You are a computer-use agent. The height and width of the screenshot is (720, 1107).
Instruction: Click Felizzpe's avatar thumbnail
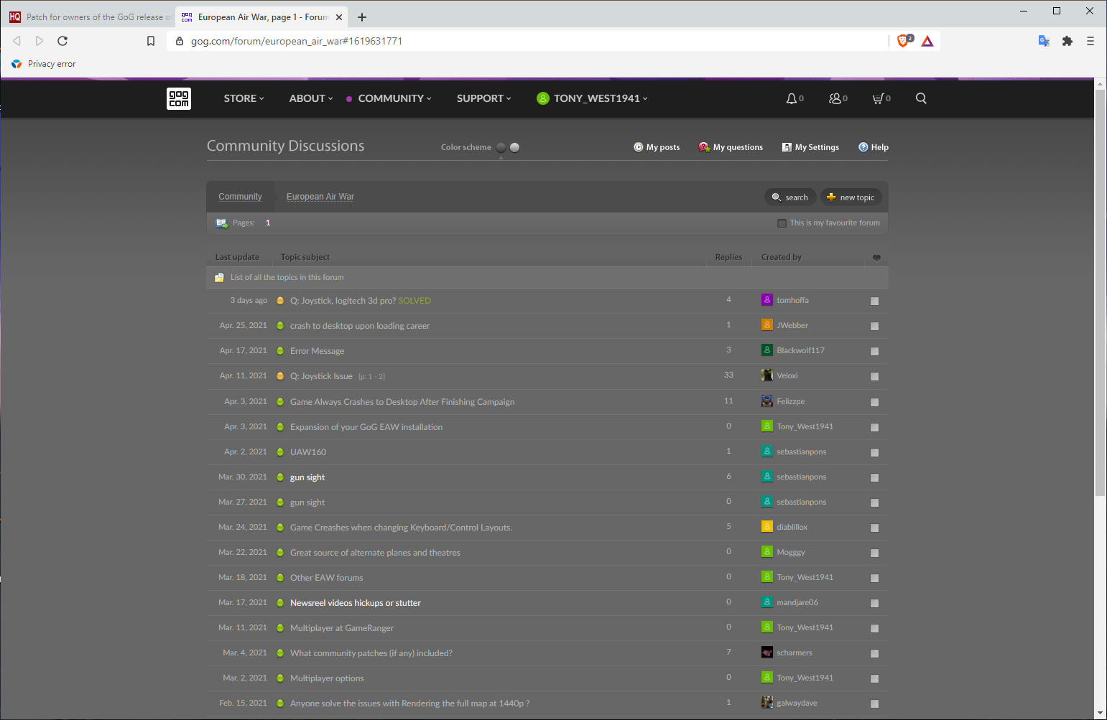767,401
